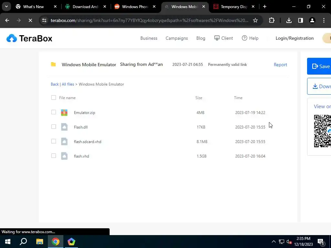The height and width of the screenshot is (248, 331).
Task: Click the QR code image
Action: (x=322, y=131)
